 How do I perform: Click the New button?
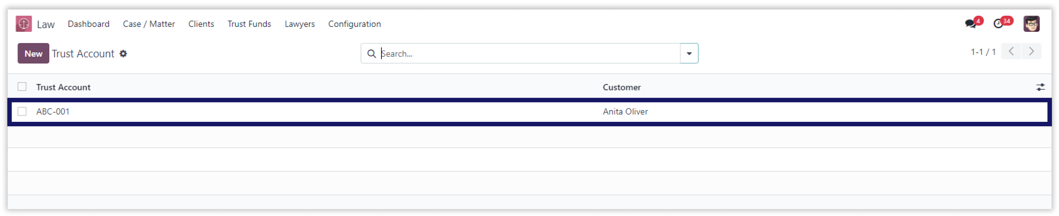pos(33,53)
